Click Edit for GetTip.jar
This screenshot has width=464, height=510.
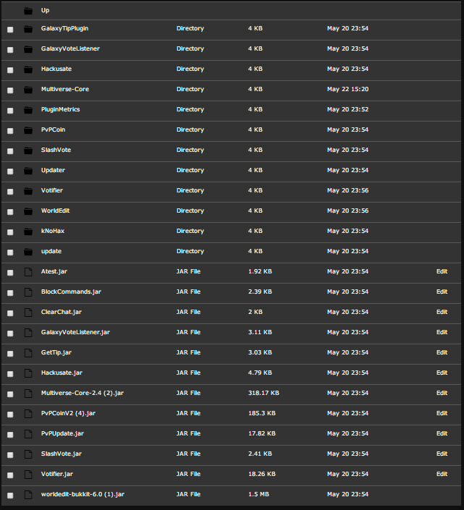point(442,352)
